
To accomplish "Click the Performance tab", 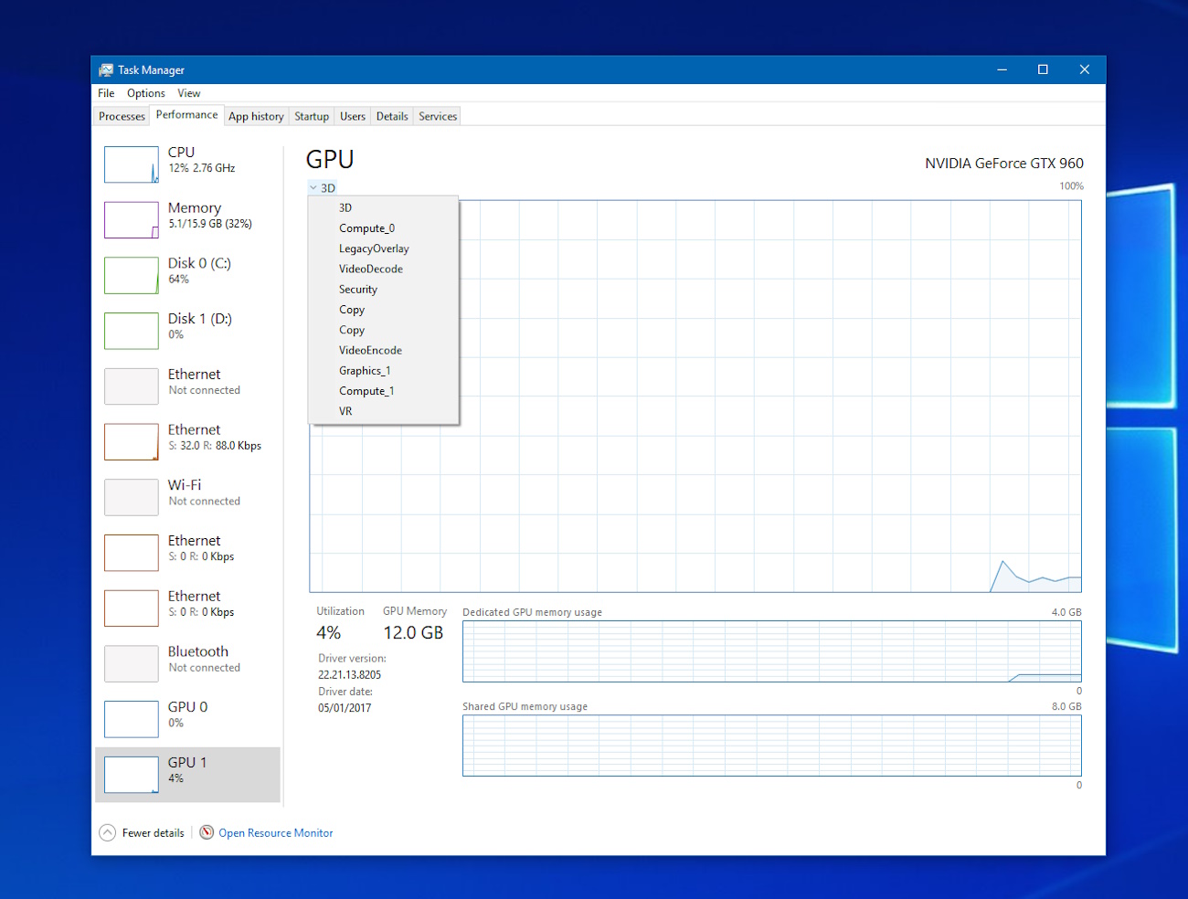I will (x=186, y=115).
